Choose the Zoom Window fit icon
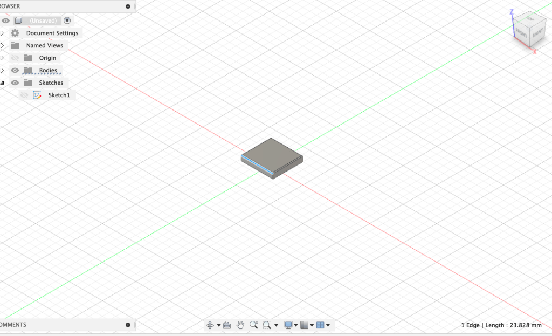The height and width of the screenshot is (336, 552). tap(267, 325)
